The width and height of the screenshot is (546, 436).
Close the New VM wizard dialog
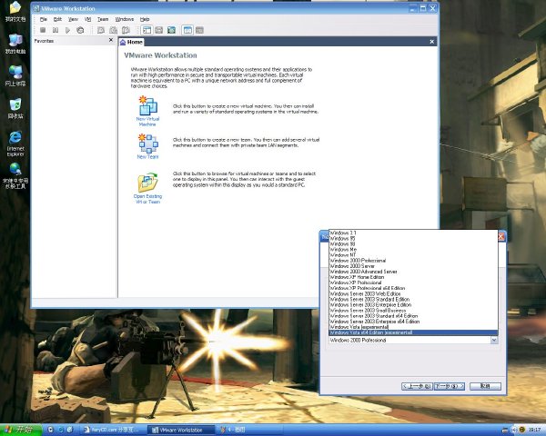coord(501,237)
